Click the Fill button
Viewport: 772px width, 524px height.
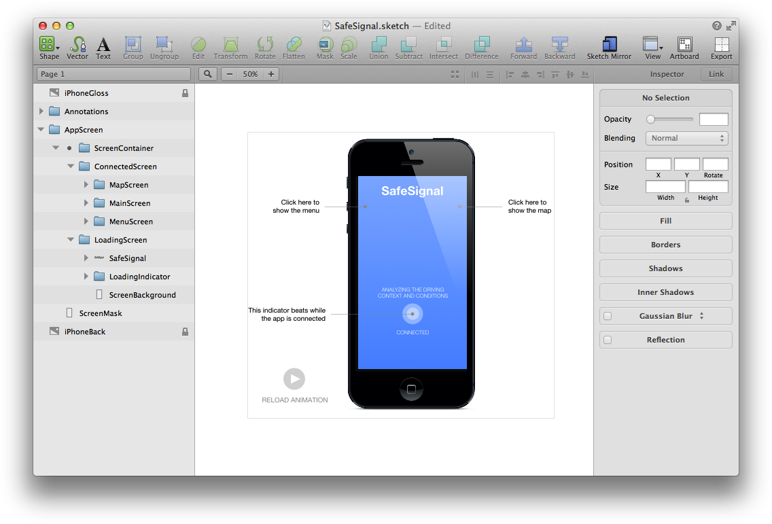pos(665,220)
